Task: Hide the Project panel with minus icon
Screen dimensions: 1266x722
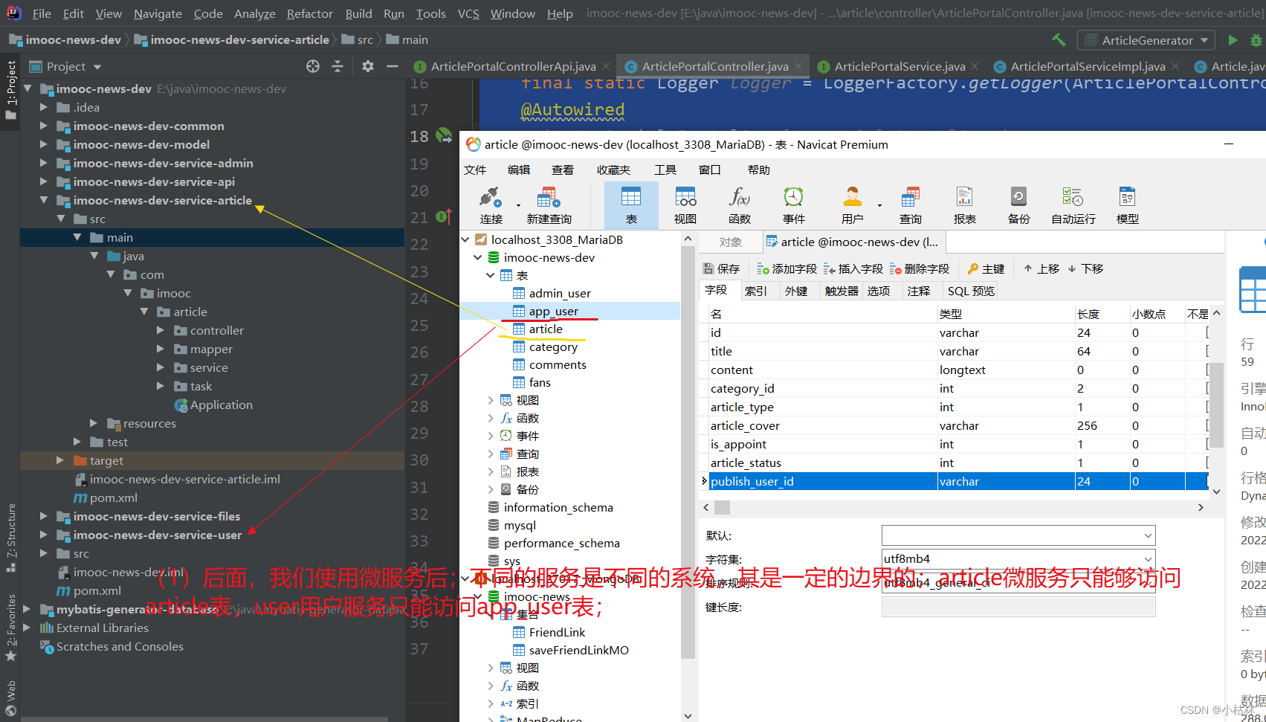Action: (x=393, y=66)
